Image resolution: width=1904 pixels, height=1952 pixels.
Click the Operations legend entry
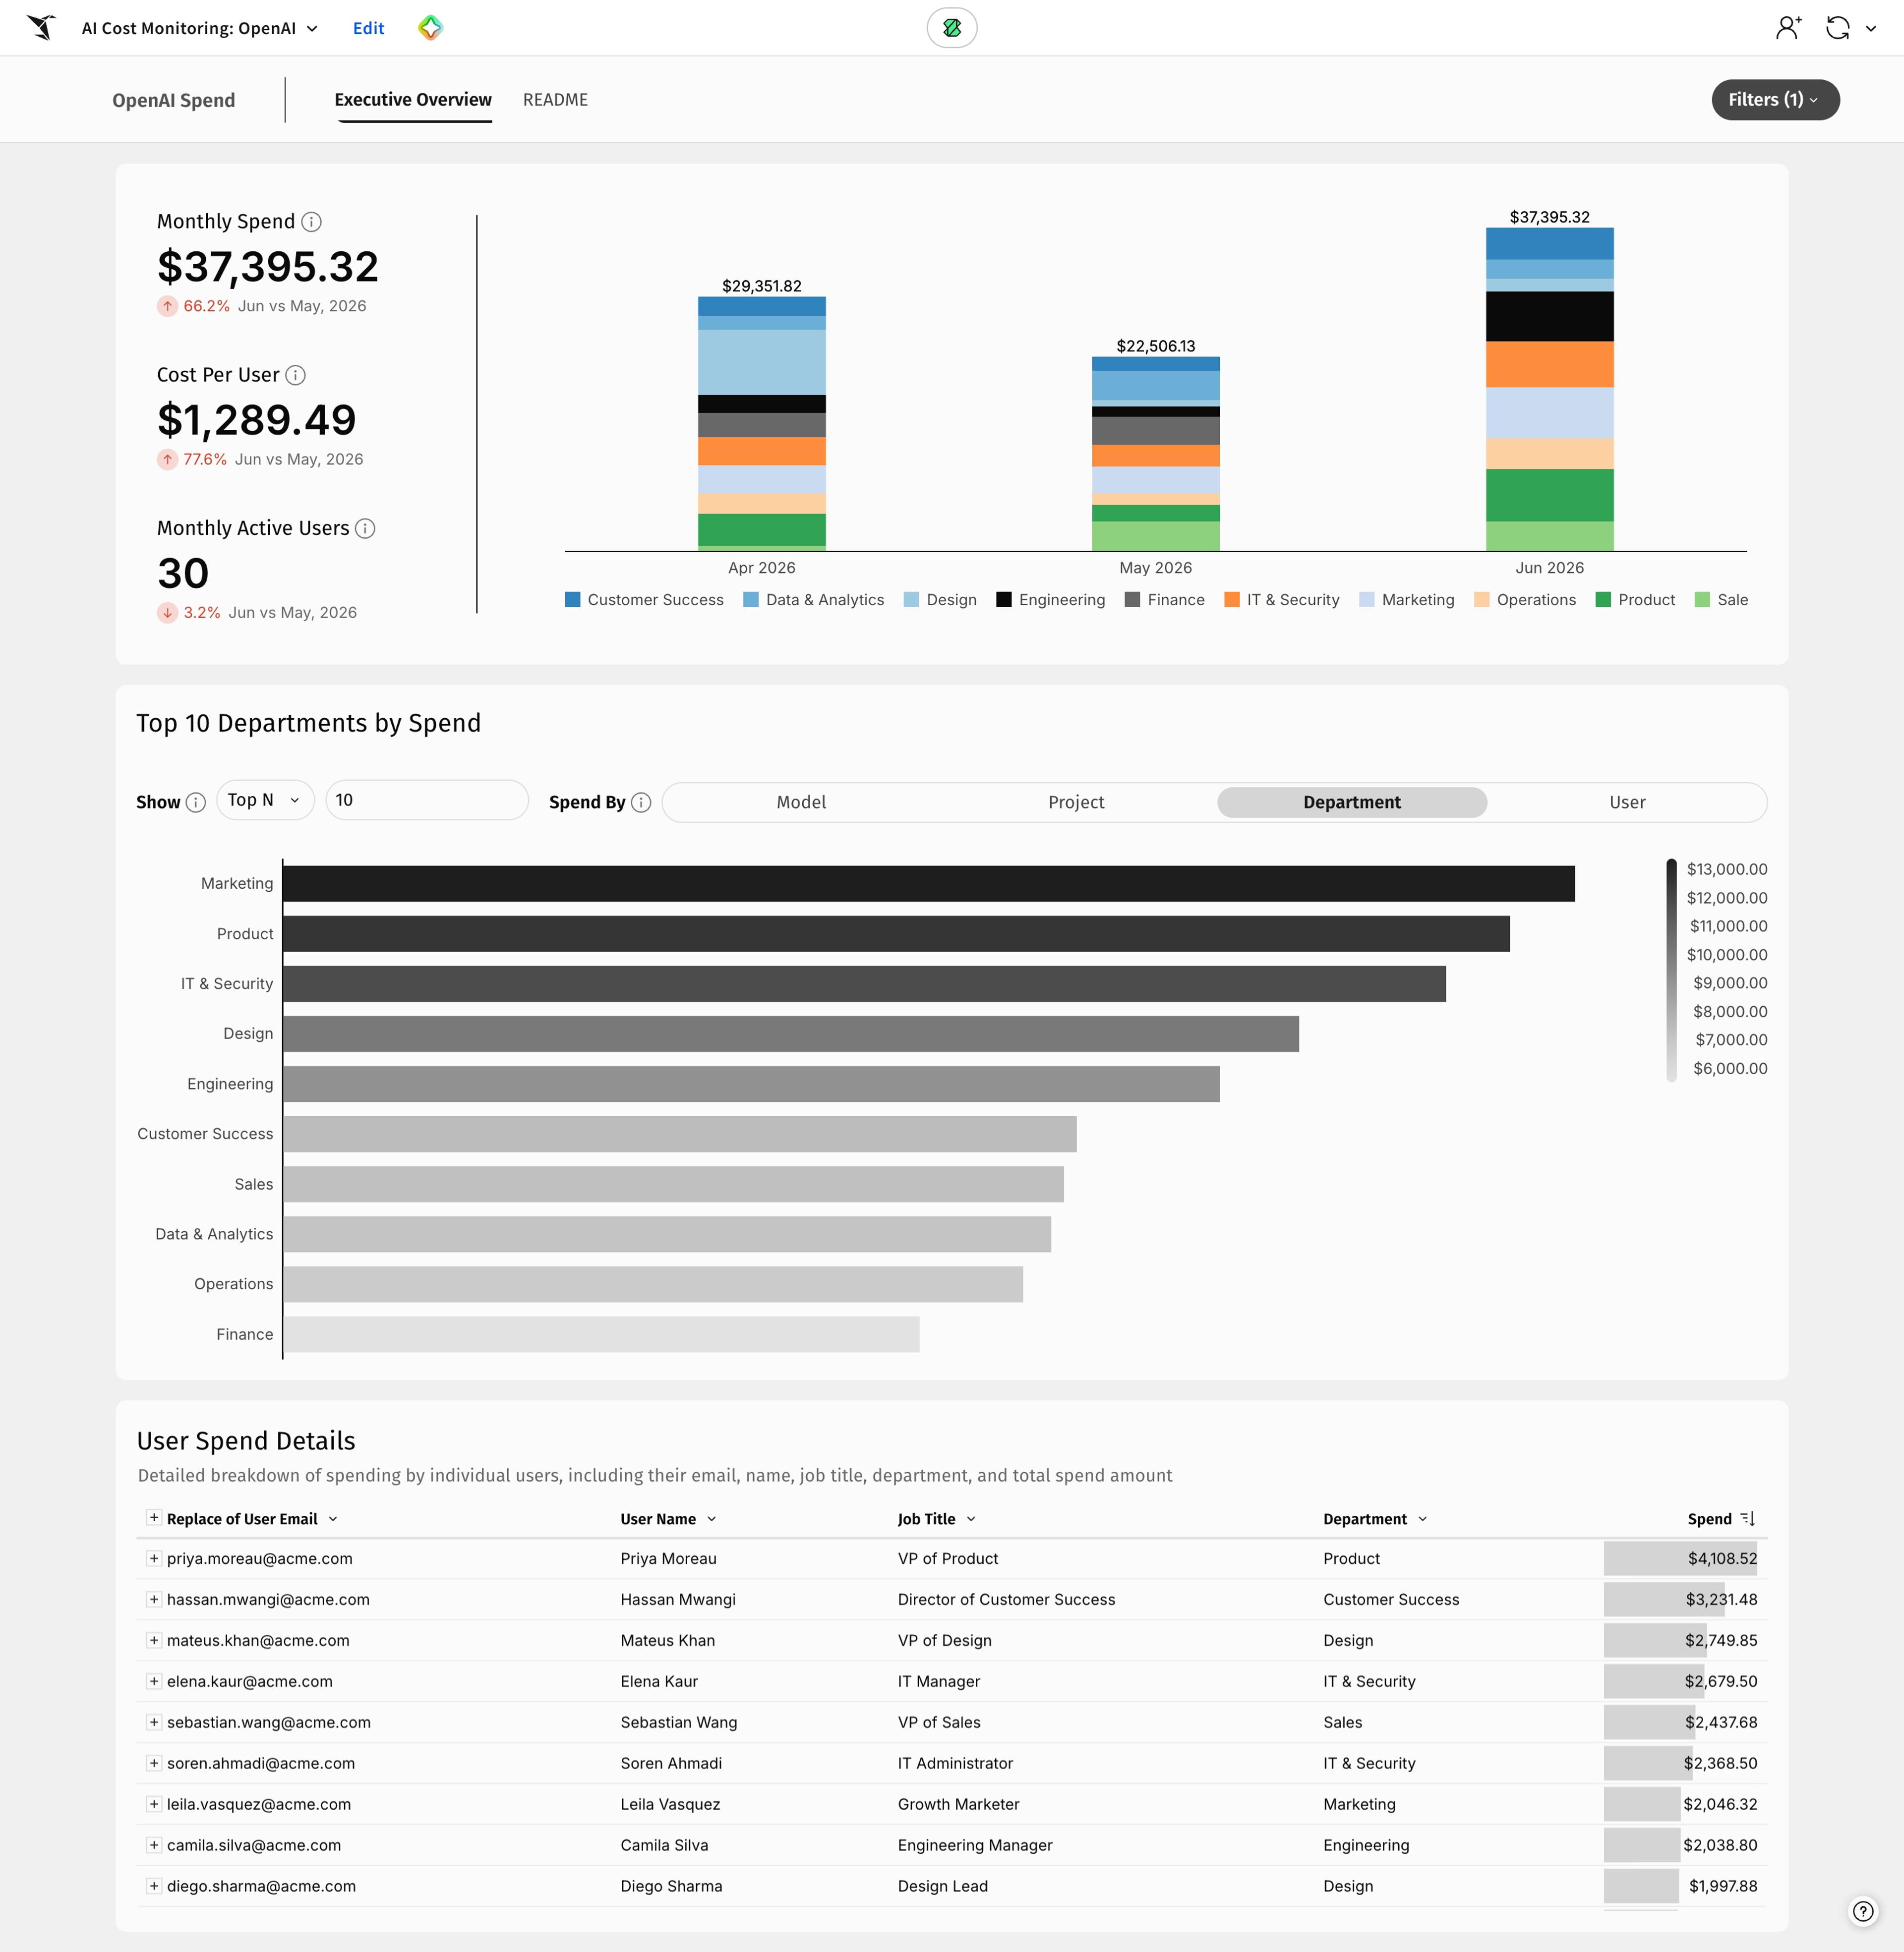coord(1525,600)
